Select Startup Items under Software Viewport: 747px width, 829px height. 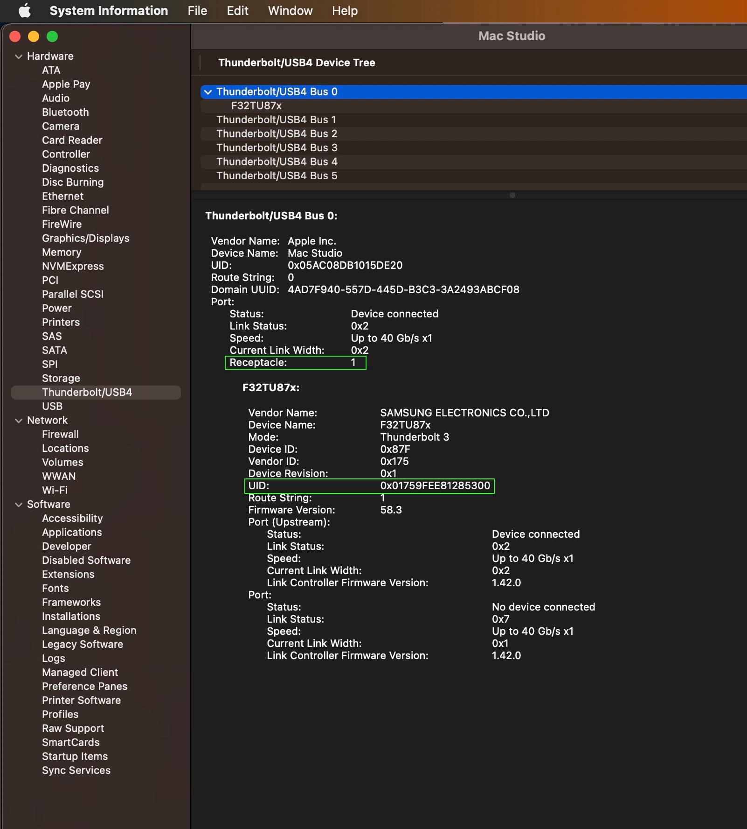75,756
